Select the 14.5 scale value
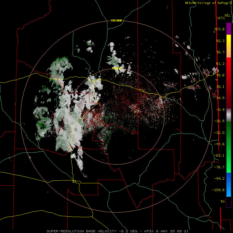 point(220,98)
